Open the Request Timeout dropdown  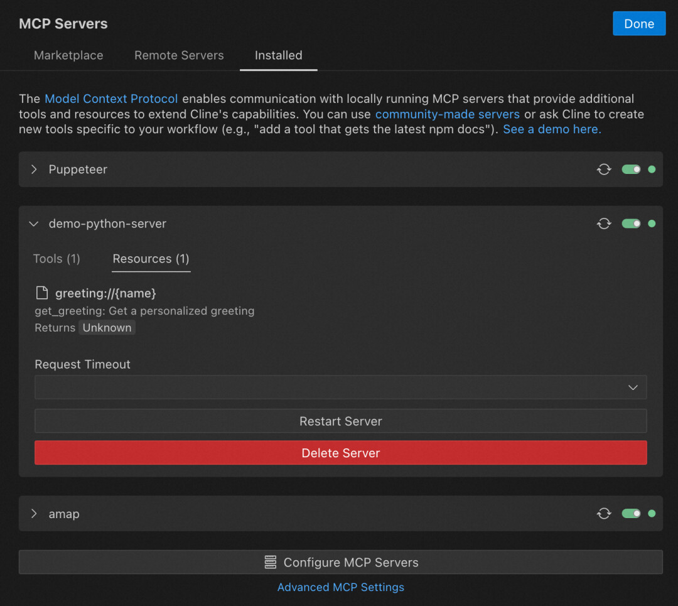pos(340,387)
